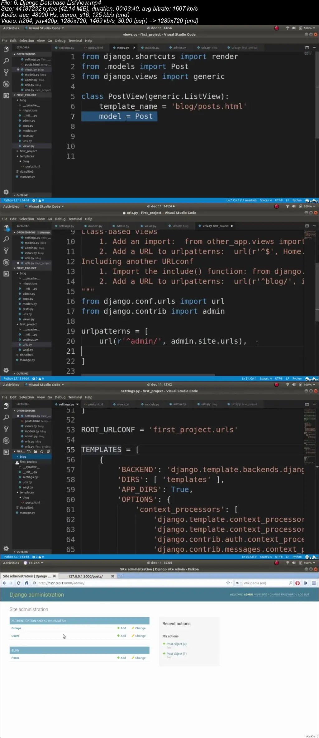Bookmark the page with Falkon star icon
319x738 pixels.
228,583
